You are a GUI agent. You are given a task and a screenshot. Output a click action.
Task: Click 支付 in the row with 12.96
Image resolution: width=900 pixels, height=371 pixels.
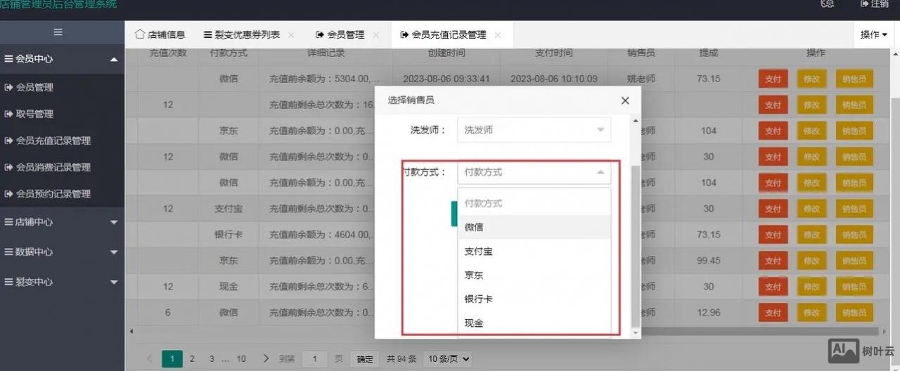tap(773, 313)
